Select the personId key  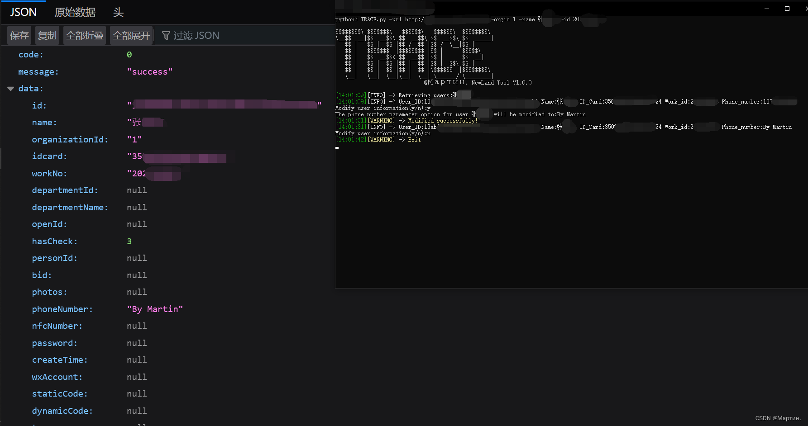[55, 258]
